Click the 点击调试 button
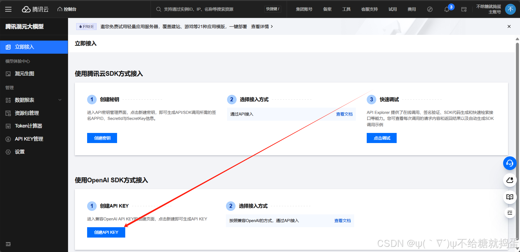 click(382, 138)
